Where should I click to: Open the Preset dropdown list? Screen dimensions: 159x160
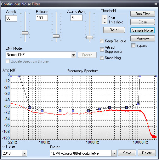(114, 153)
